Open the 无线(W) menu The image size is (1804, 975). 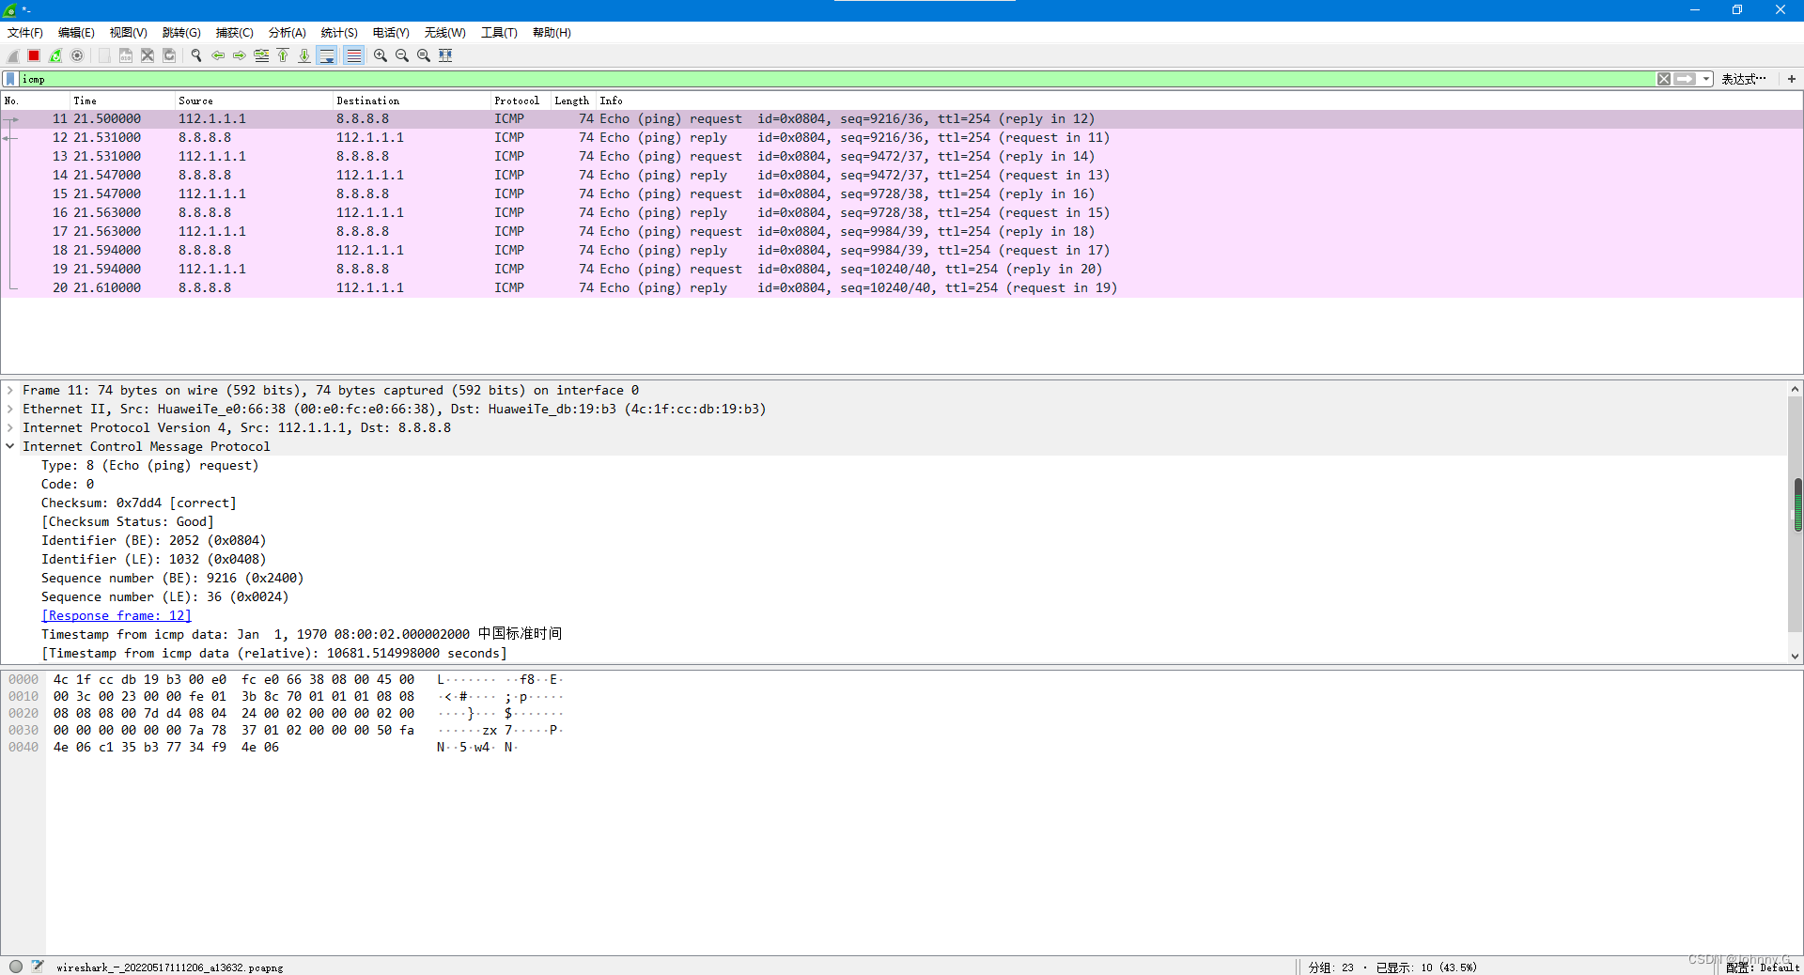coord(444,32)
